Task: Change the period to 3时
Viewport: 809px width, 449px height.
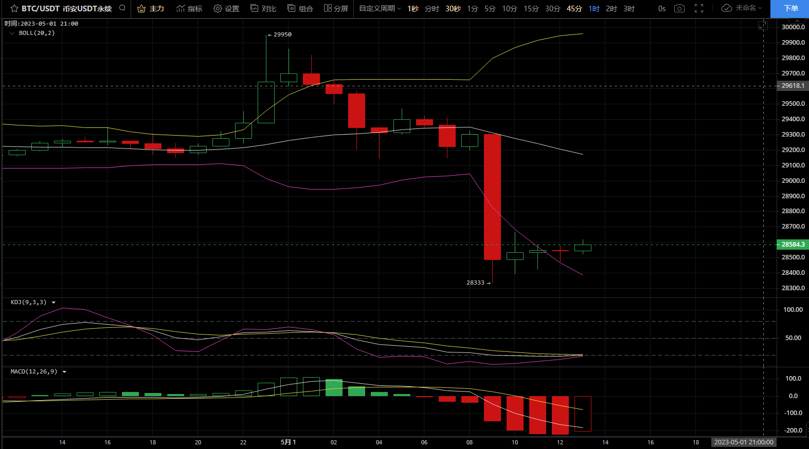Action: [x=629, y=9]
